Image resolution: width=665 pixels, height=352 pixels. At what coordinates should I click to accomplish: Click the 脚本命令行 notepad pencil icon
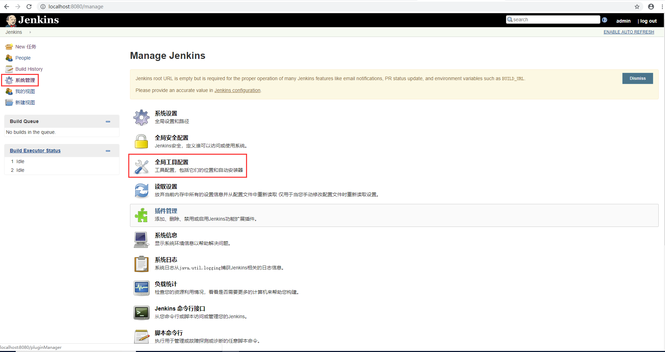point(142,337)
